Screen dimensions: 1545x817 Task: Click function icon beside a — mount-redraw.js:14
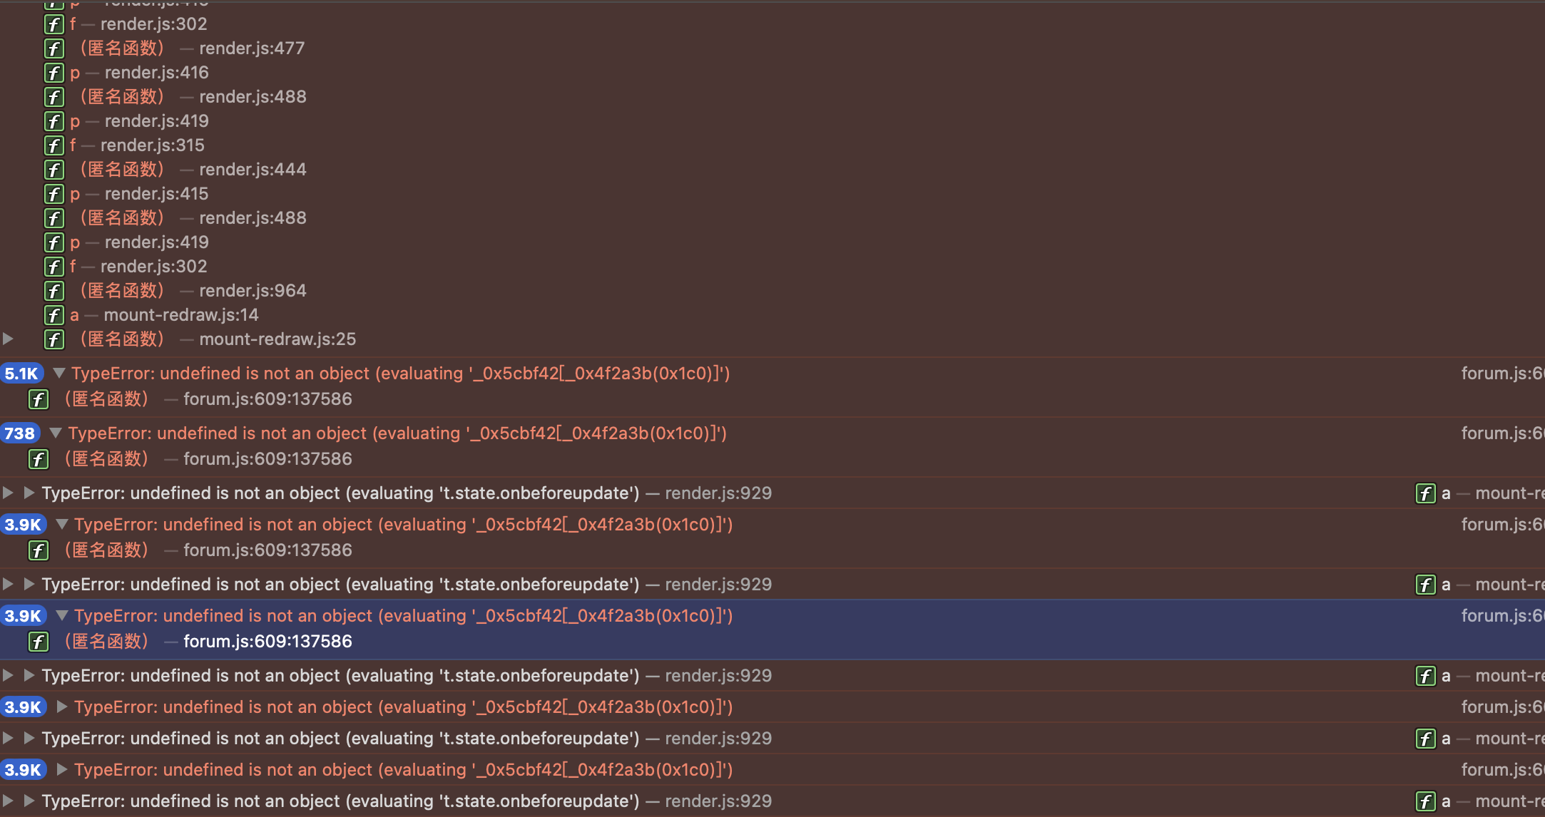pos(54,315)
